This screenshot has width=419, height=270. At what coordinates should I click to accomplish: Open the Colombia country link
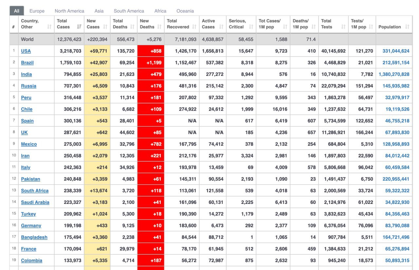pyautogui.click(x=31, y=261)
